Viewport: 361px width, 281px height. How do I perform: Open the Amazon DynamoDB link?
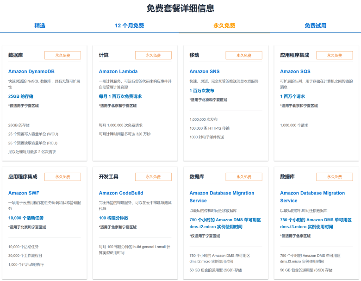click(31, 71)
